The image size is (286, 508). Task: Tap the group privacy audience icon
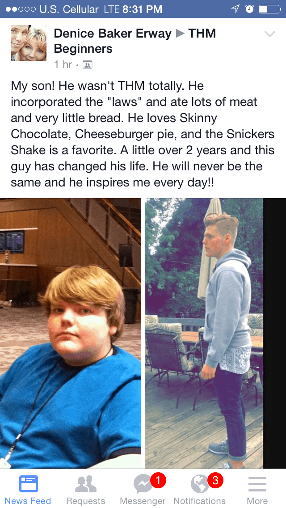88,65
